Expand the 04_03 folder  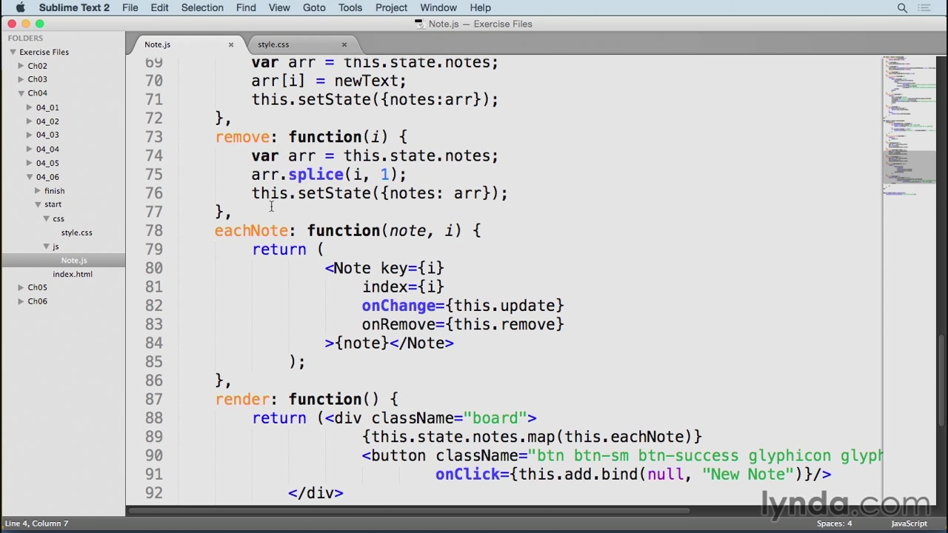coord(30,135)
